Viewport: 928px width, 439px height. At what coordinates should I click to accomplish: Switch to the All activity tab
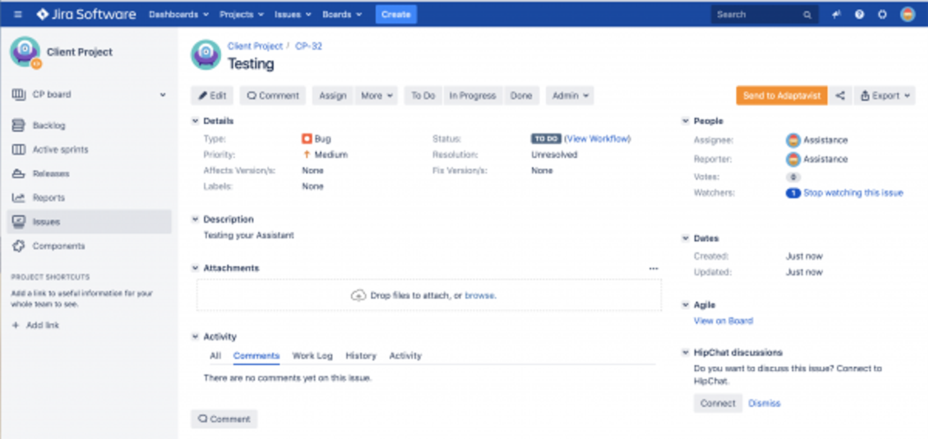click(x=215, y=356)
